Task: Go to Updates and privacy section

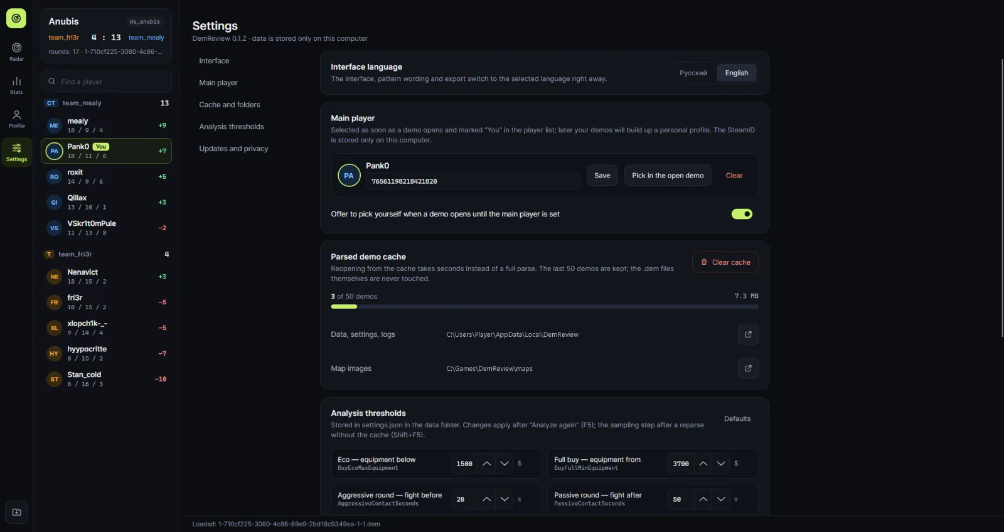Action: click(233, 149)
